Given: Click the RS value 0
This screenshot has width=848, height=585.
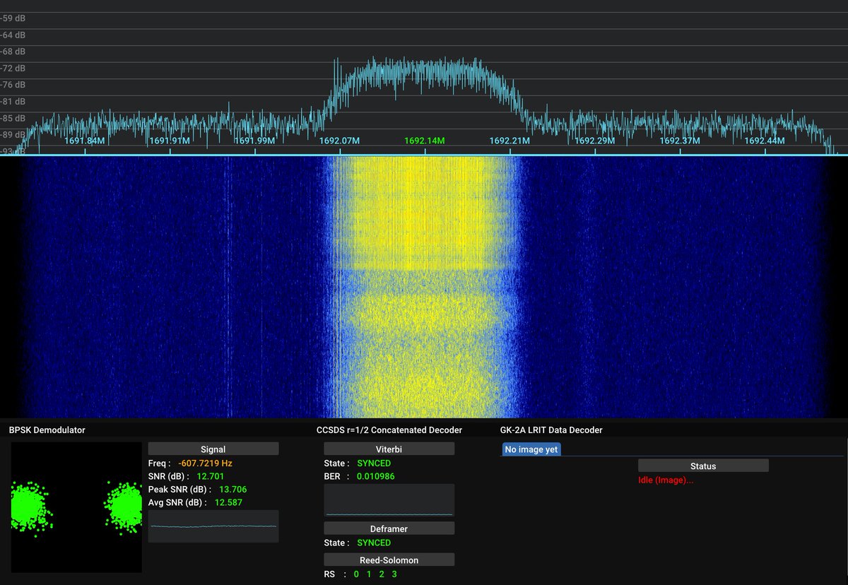Looking at the screenshot, I should 356,574.
